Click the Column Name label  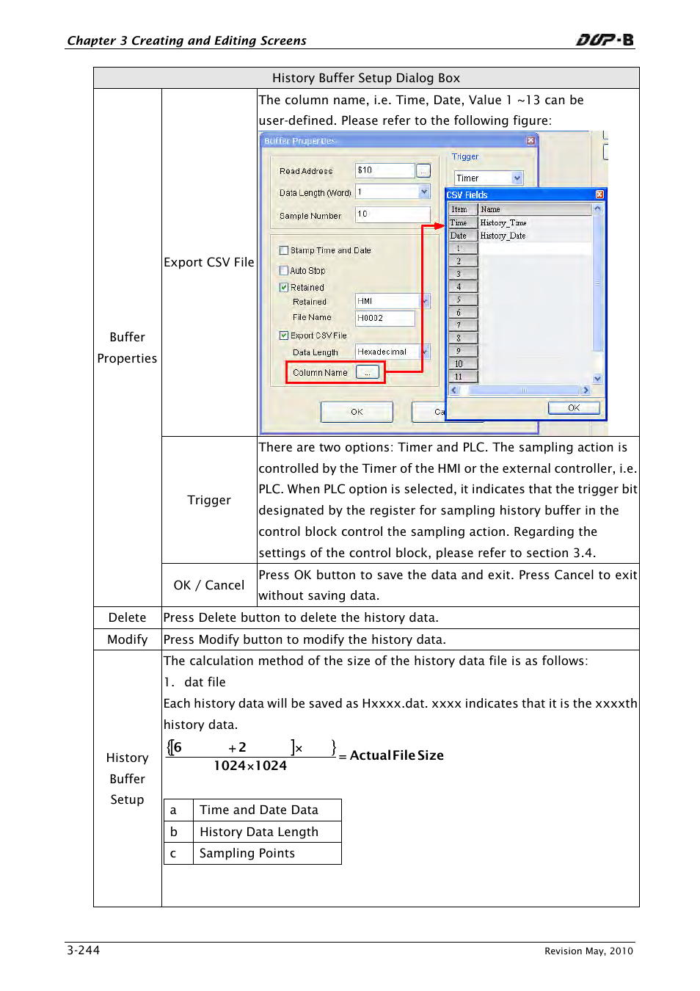tap(320, 373)
